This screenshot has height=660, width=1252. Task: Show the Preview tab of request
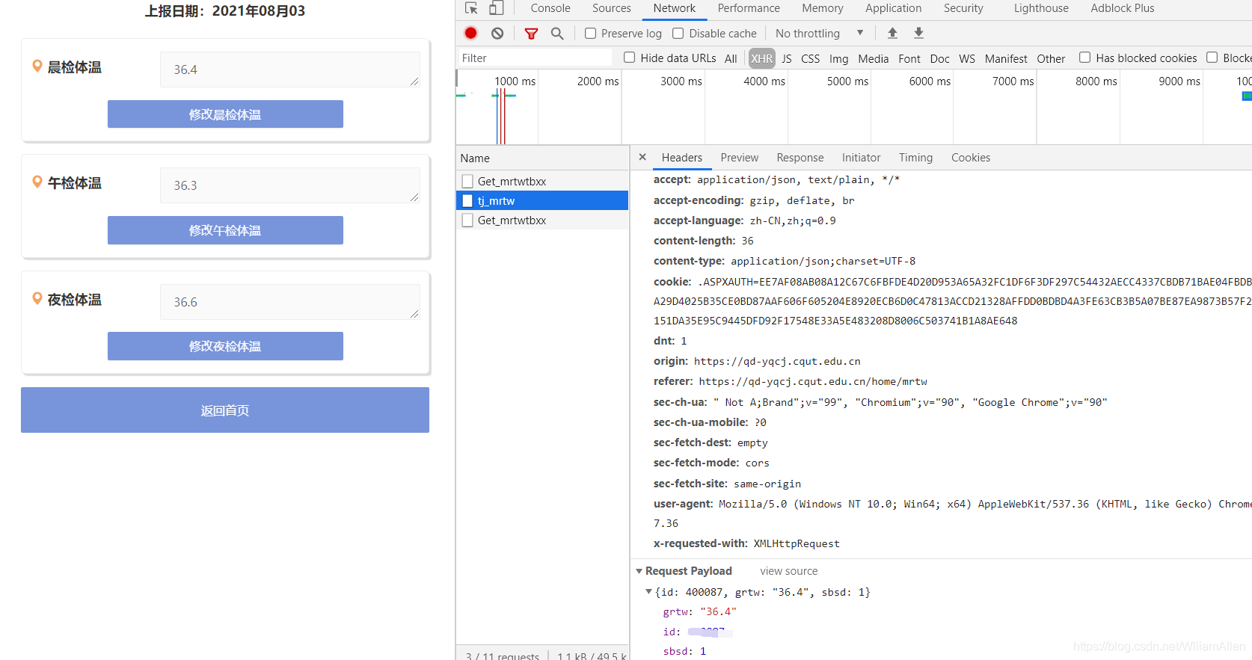(740, 158)
